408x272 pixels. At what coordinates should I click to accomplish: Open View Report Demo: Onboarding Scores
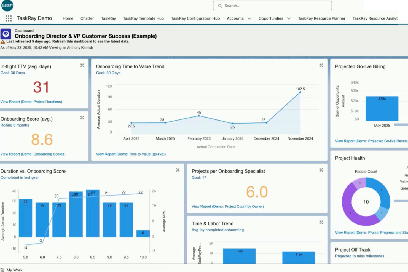pyautogui.click(x=33, y=154)
